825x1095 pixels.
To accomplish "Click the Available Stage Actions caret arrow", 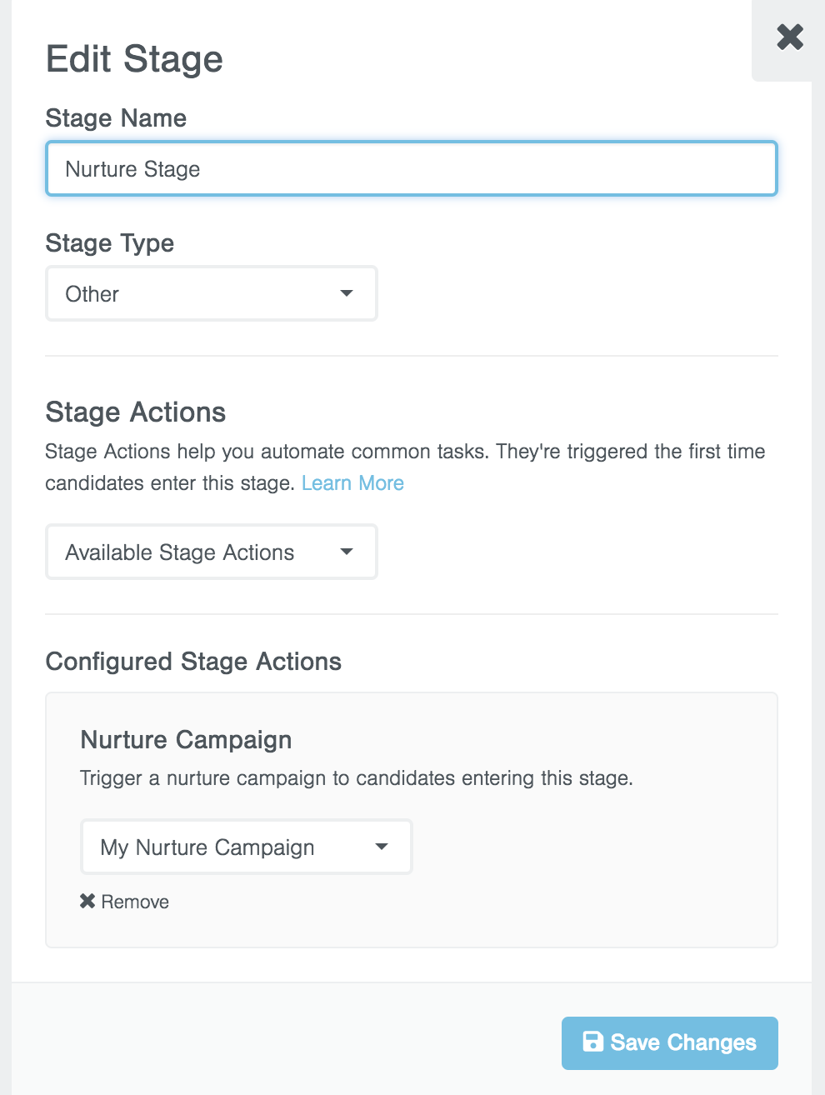I will (x=347, y=552).
